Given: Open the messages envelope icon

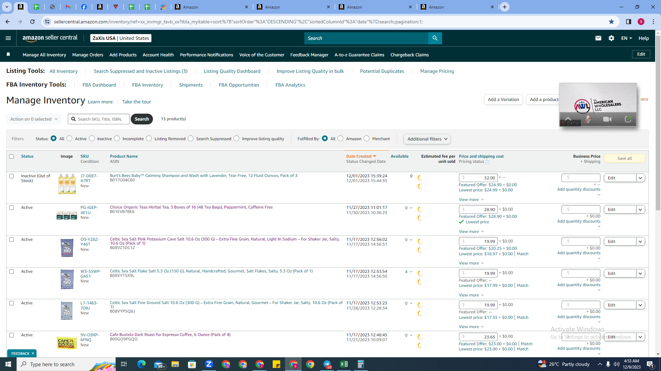Looking at the screenshot, I should click(x=598, y=38).
